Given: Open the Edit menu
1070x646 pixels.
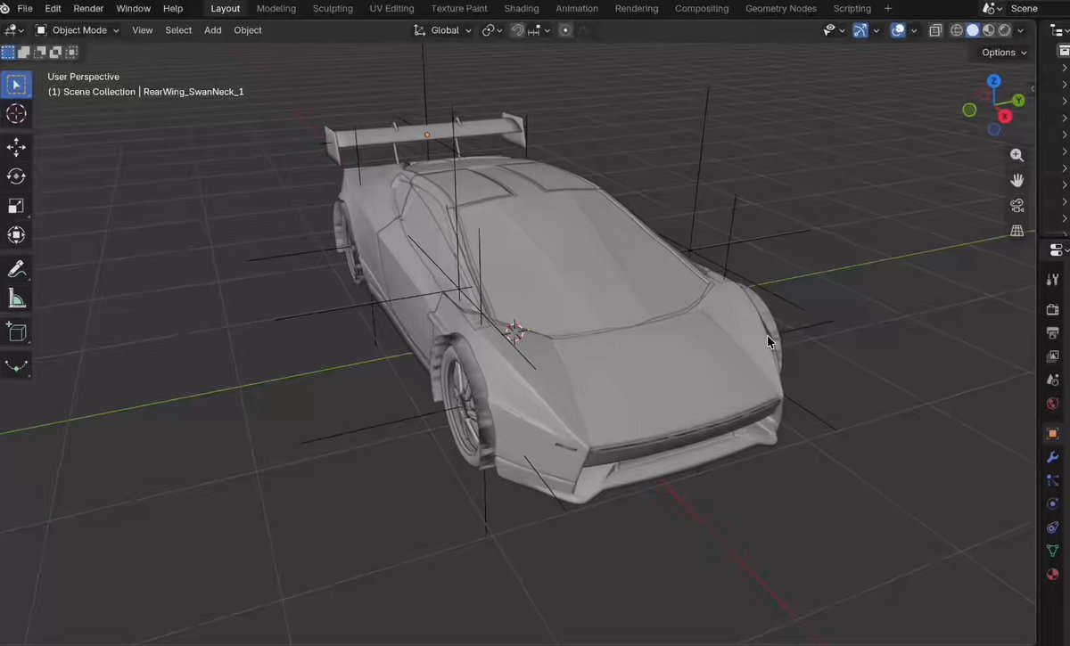Looking at the screenshot, I should 53,8.
